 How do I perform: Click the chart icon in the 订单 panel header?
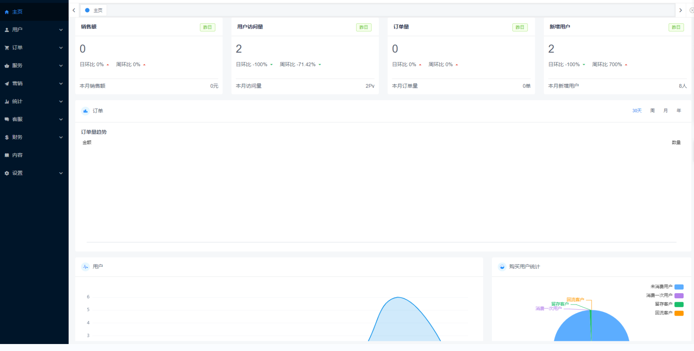coord(85,111)
